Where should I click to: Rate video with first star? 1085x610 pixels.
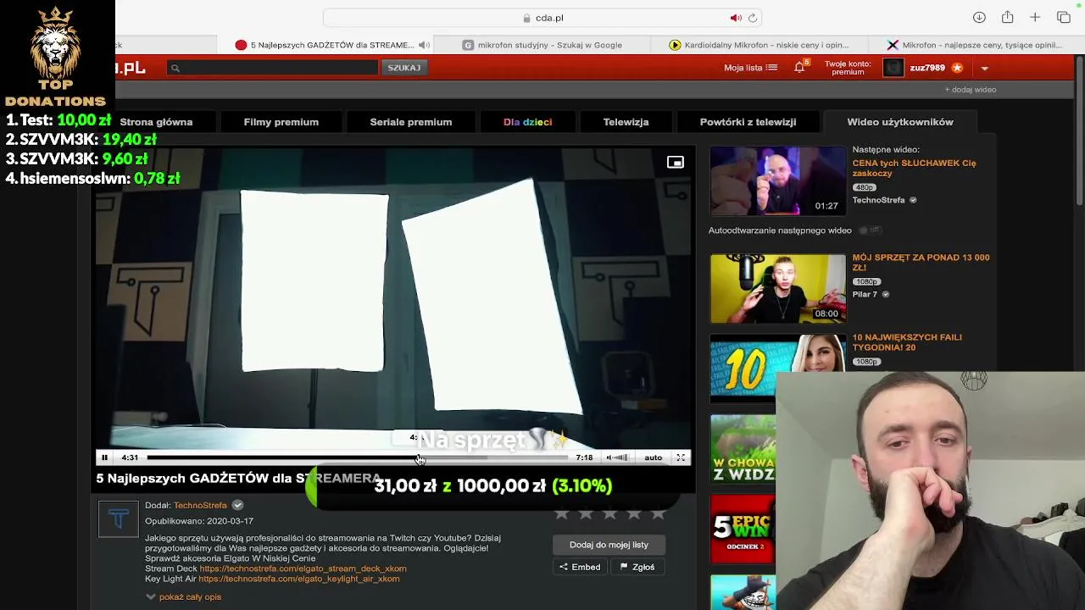click(561, 513)
